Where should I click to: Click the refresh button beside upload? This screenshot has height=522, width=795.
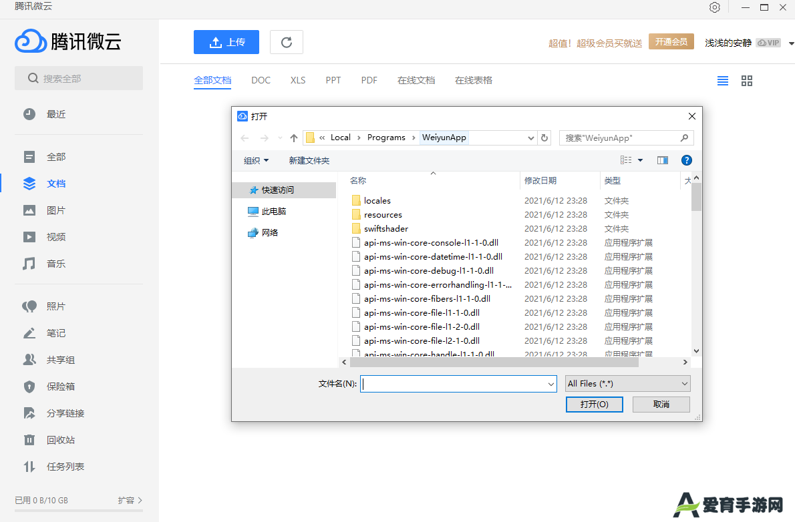coord(287,42)
